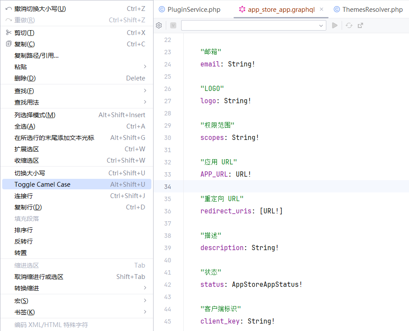This screenshot has width=409, height=331.
Task: Switch to the PluginService.php tab
Action: [189, 10]
